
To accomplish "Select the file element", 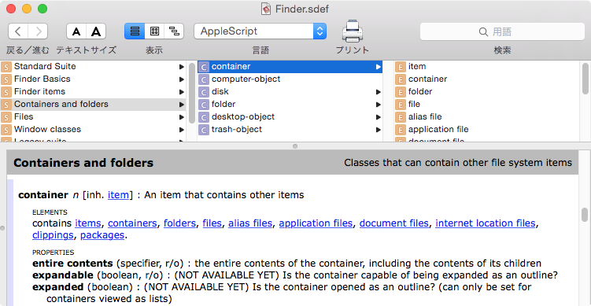I will pos(486,105).
